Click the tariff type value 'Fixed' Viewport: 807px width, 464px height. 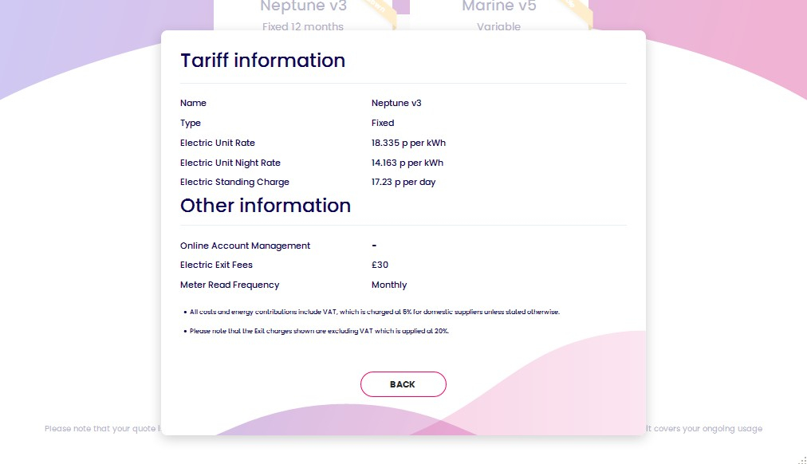click(383, 124)
